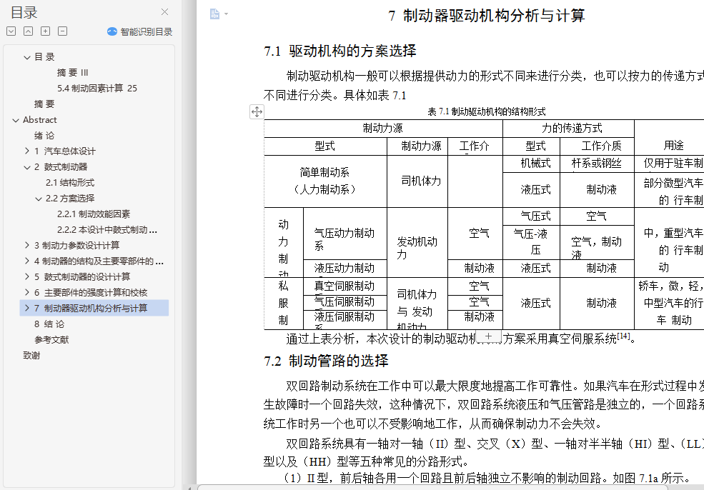The image size is (704, 490).
Task: Jump to 6 主要部件的强度计算和校核
Action: (91, 293)
